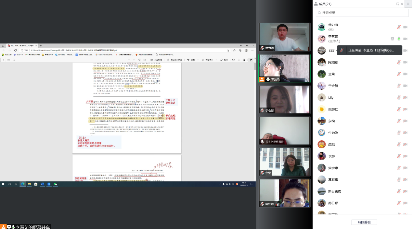
Task: Toggle the camera icon beside 德力海
Action: (405, 27)
